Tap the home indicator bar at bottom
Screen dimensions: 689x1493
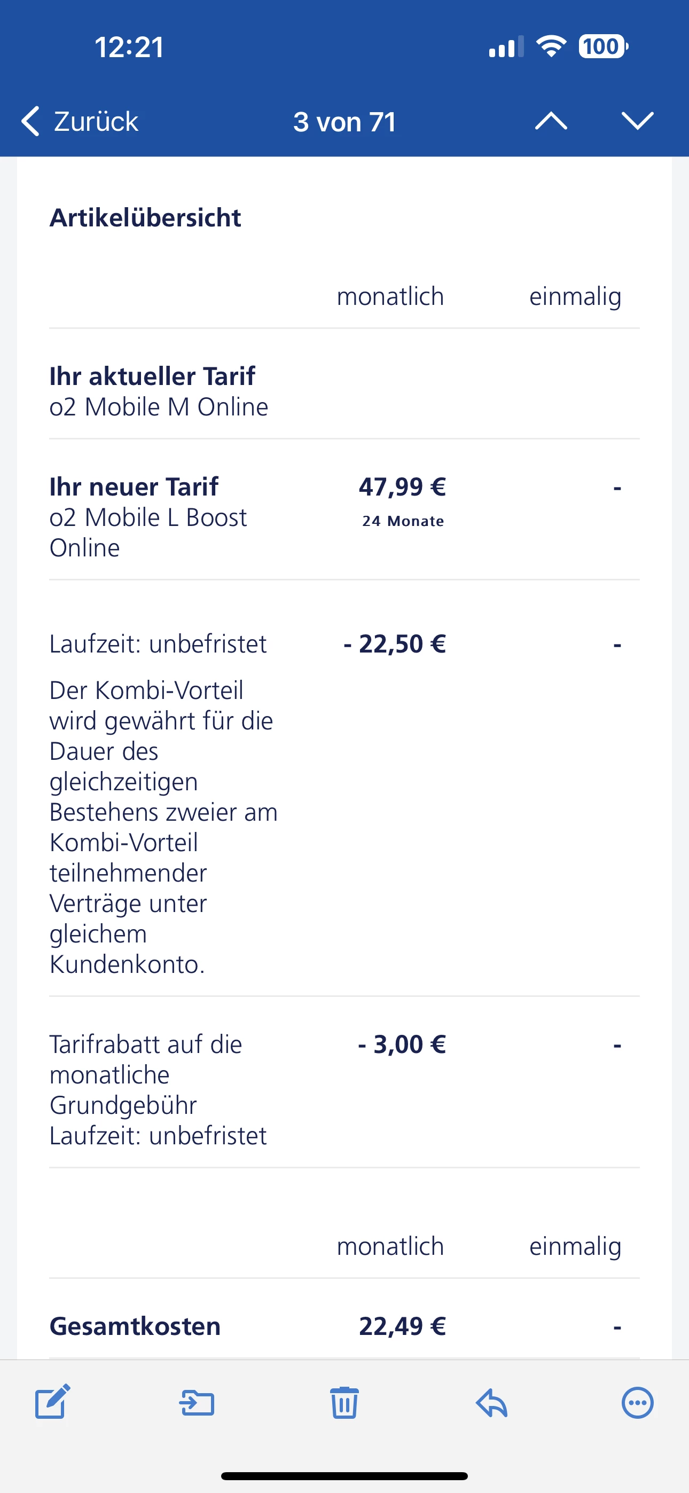(x=344, y=1476)
